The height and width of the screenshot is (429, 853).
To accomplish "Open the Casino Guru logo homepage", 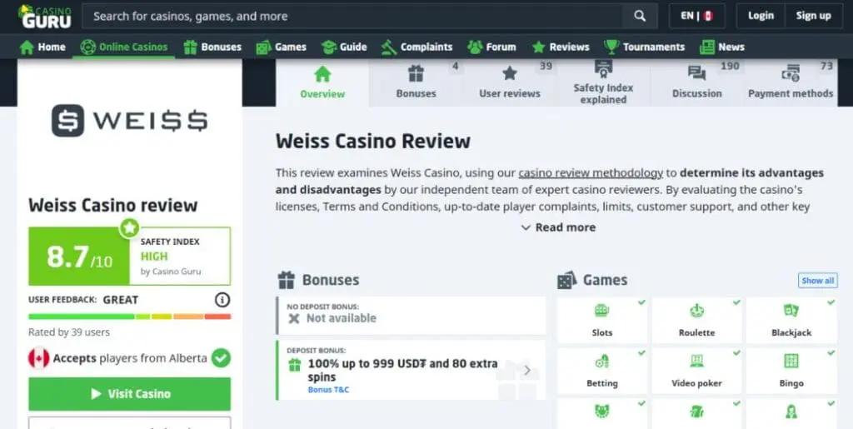I will [46, 17].
